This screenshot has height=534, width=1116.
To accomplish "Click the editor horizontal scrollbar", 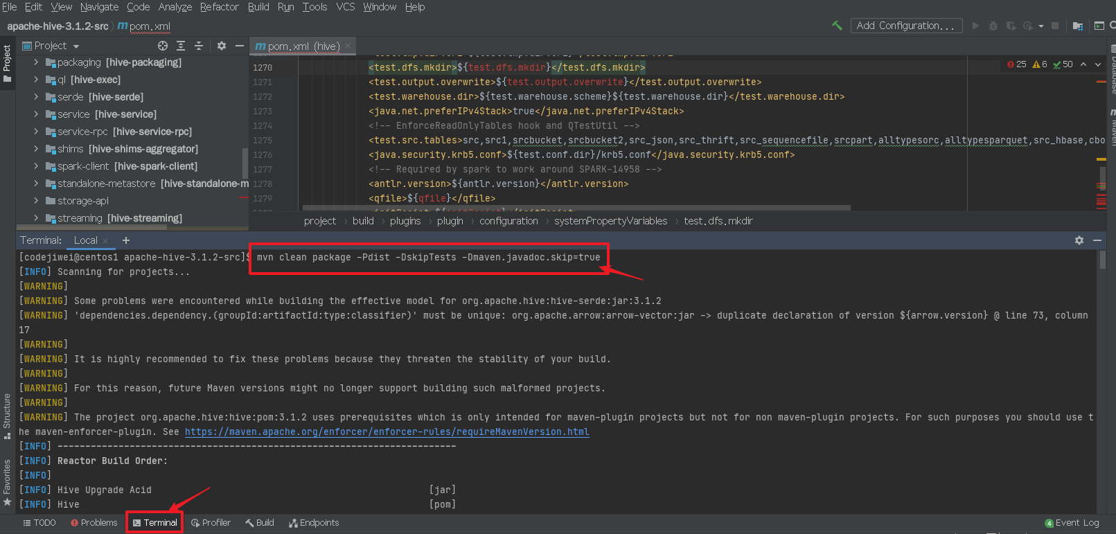I will click(x=576, y=208).
